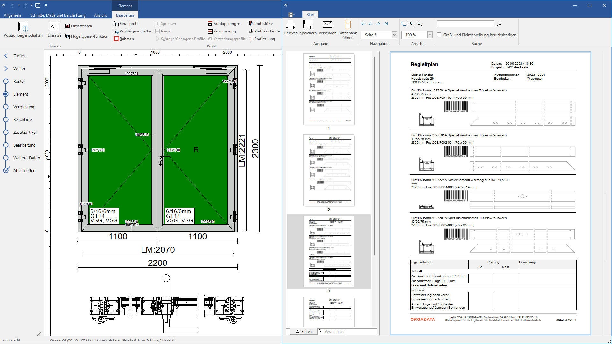Select page 3 thumbnail
Image resolution: width=612 pixels, height=344 pixels.
(329, 251)
